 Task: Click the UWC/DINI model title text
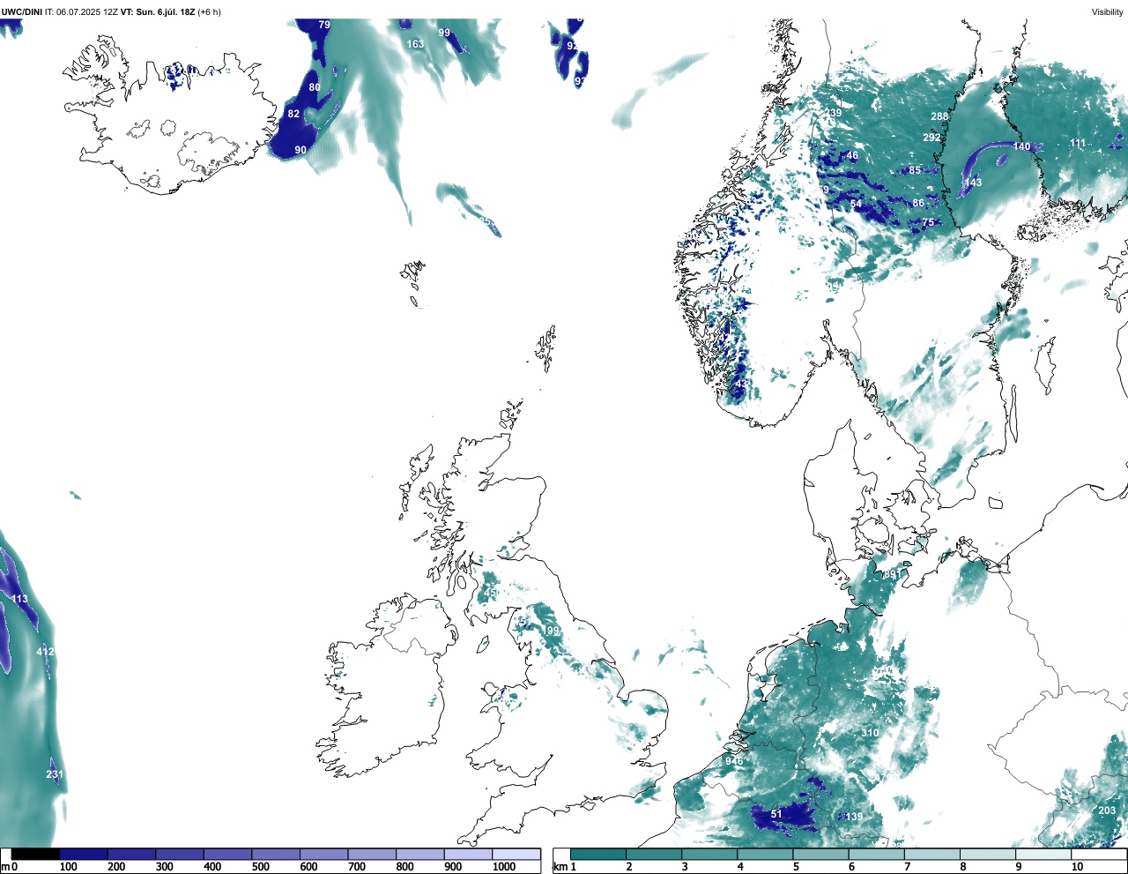(x=21, y=12)
